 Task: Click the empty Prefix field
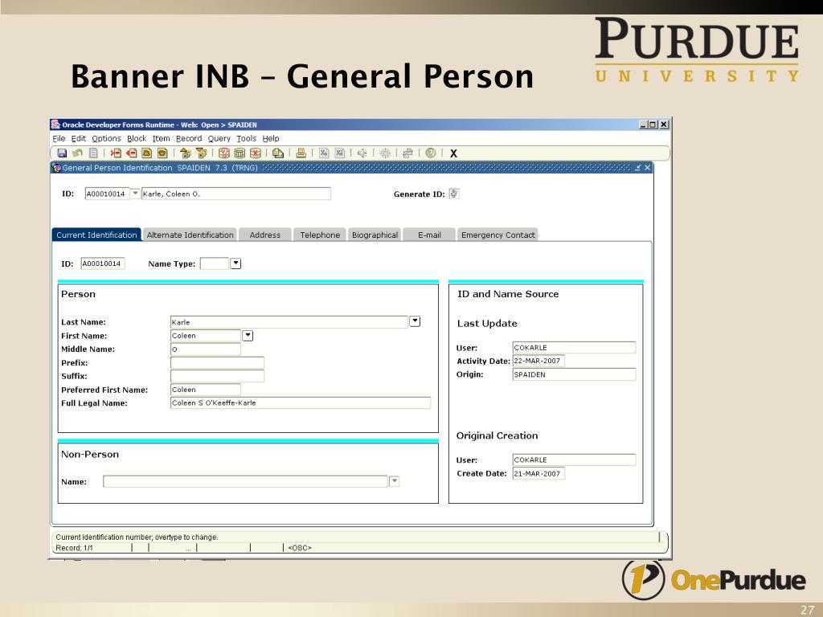pos(217,362)
